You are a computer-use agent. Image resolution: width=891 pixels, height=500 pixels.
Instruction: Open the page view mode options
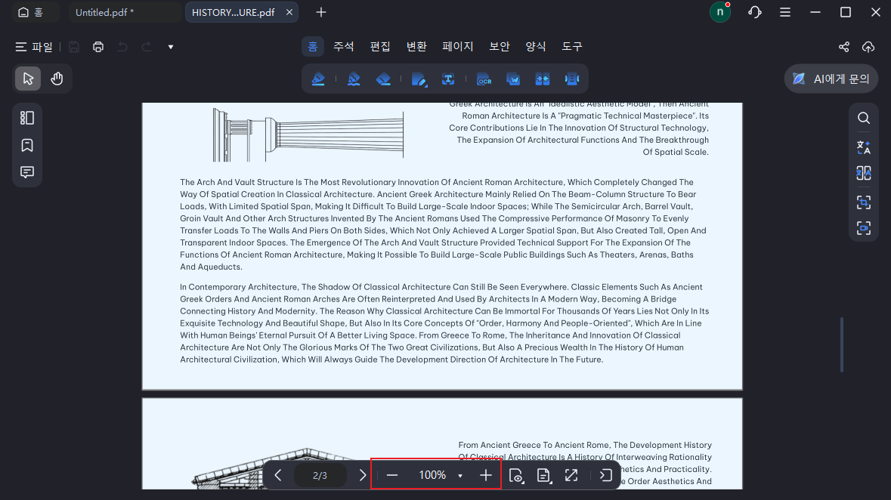(516, 476)
